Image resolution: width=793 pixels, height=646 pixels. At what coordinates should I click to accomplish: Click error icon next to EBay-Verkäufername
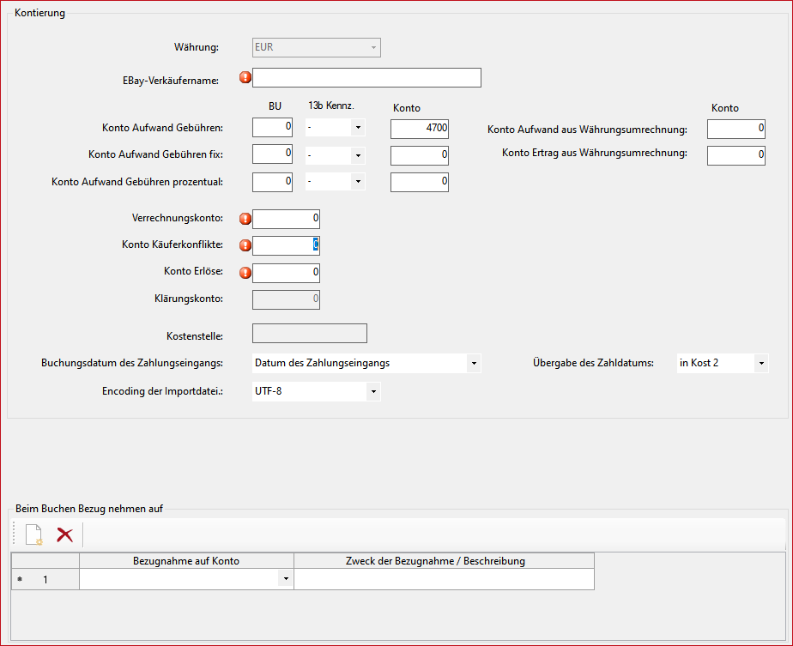(245, 78)
